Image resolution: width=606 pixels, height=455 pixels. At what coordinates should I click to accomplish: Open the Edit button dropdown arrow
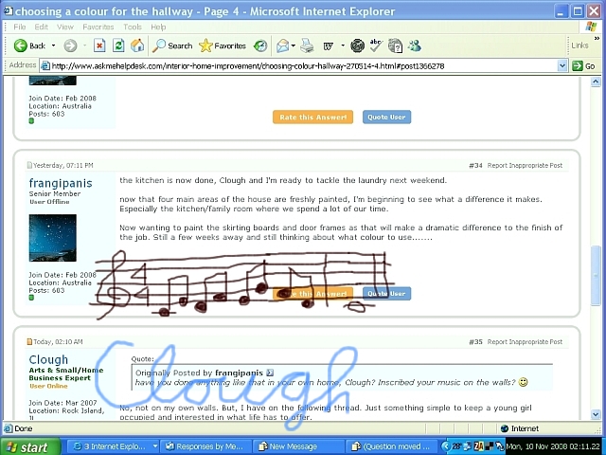point(343,45)
